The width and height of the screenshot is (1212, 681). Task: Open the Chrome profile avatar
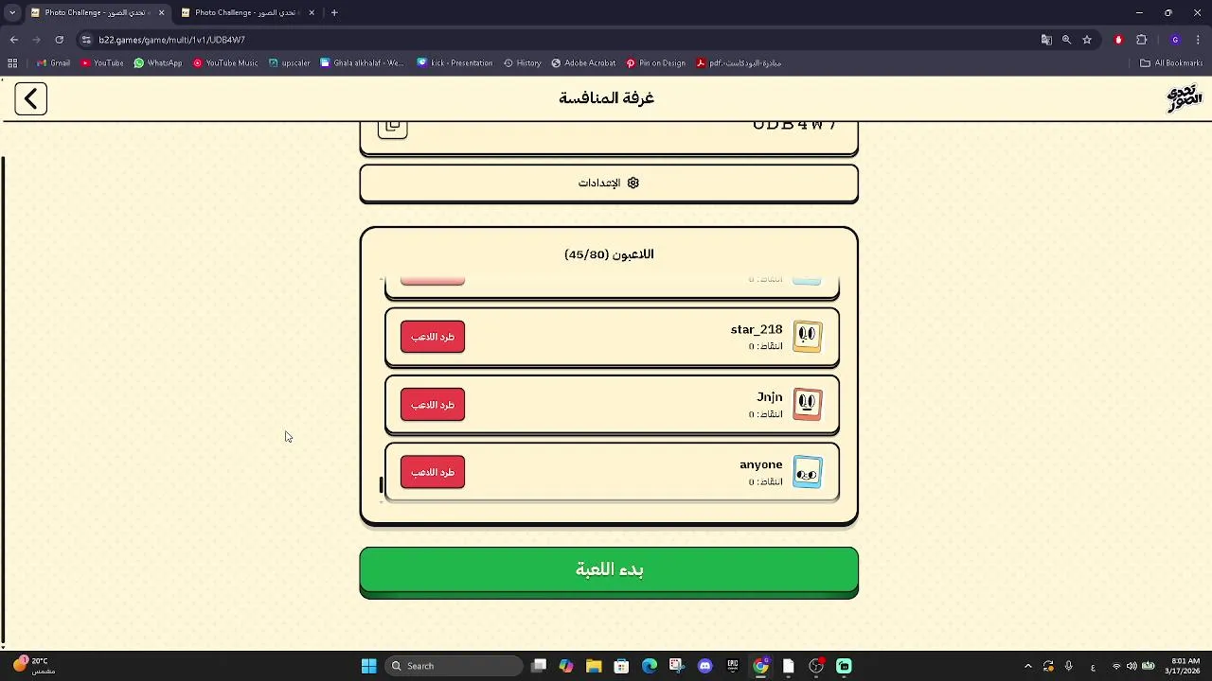pyautogui.click(x=1175, y=40)
